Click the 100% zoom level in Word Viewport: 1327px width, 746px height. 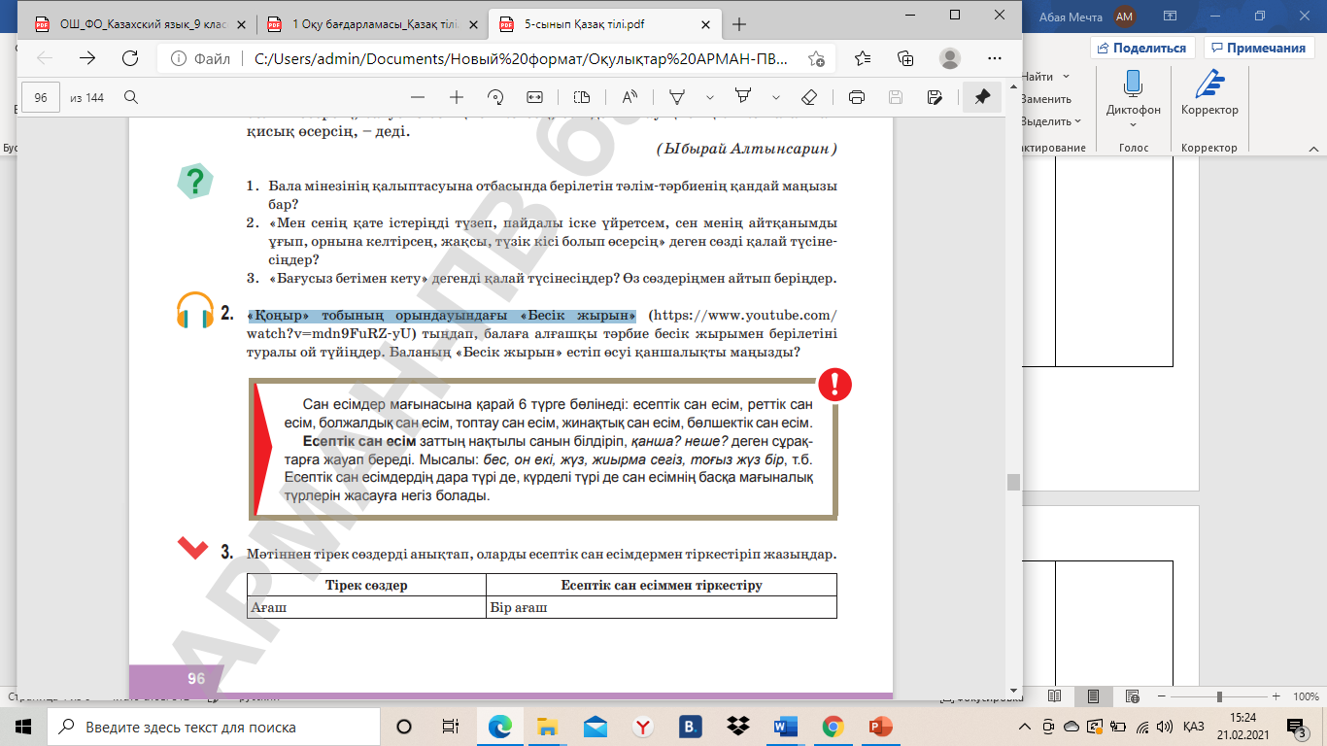1306,696
